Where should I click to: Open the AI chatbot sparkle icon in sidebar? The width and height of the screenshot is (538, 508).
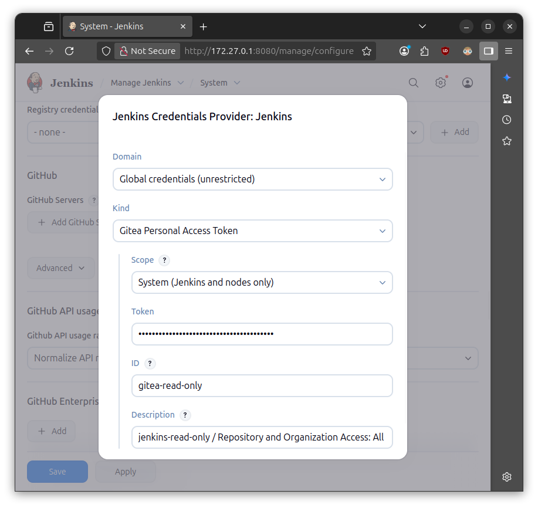click(x=507, y=77)
